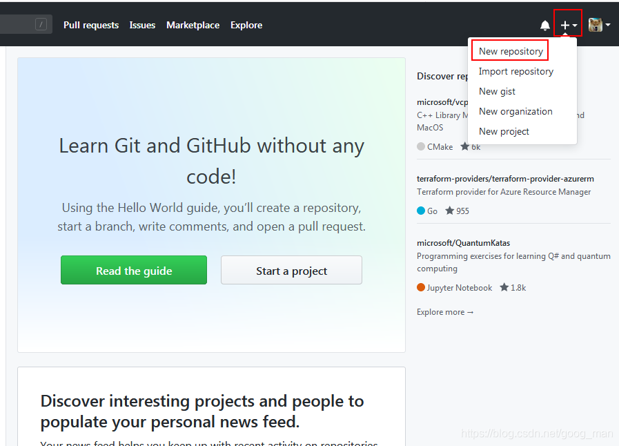Open microsoft/QuantumKatas repository link
The height and width of the screenshot is (446, 619).
click(x=464, y=243)
